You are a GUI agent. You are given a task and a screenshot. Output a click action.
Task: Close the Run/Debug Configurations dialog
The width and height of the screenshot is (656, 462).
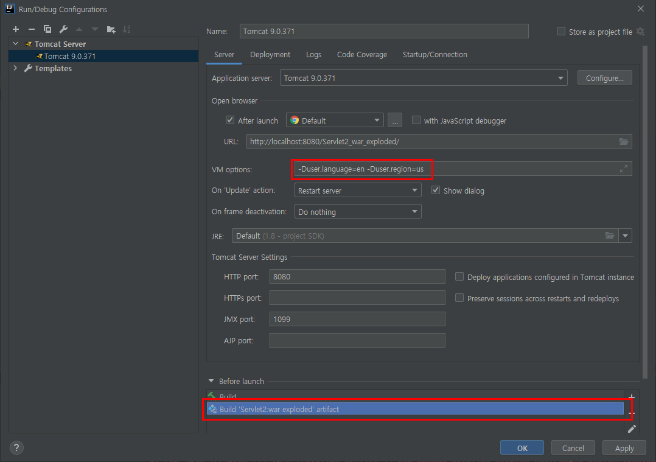pos(641,9)
